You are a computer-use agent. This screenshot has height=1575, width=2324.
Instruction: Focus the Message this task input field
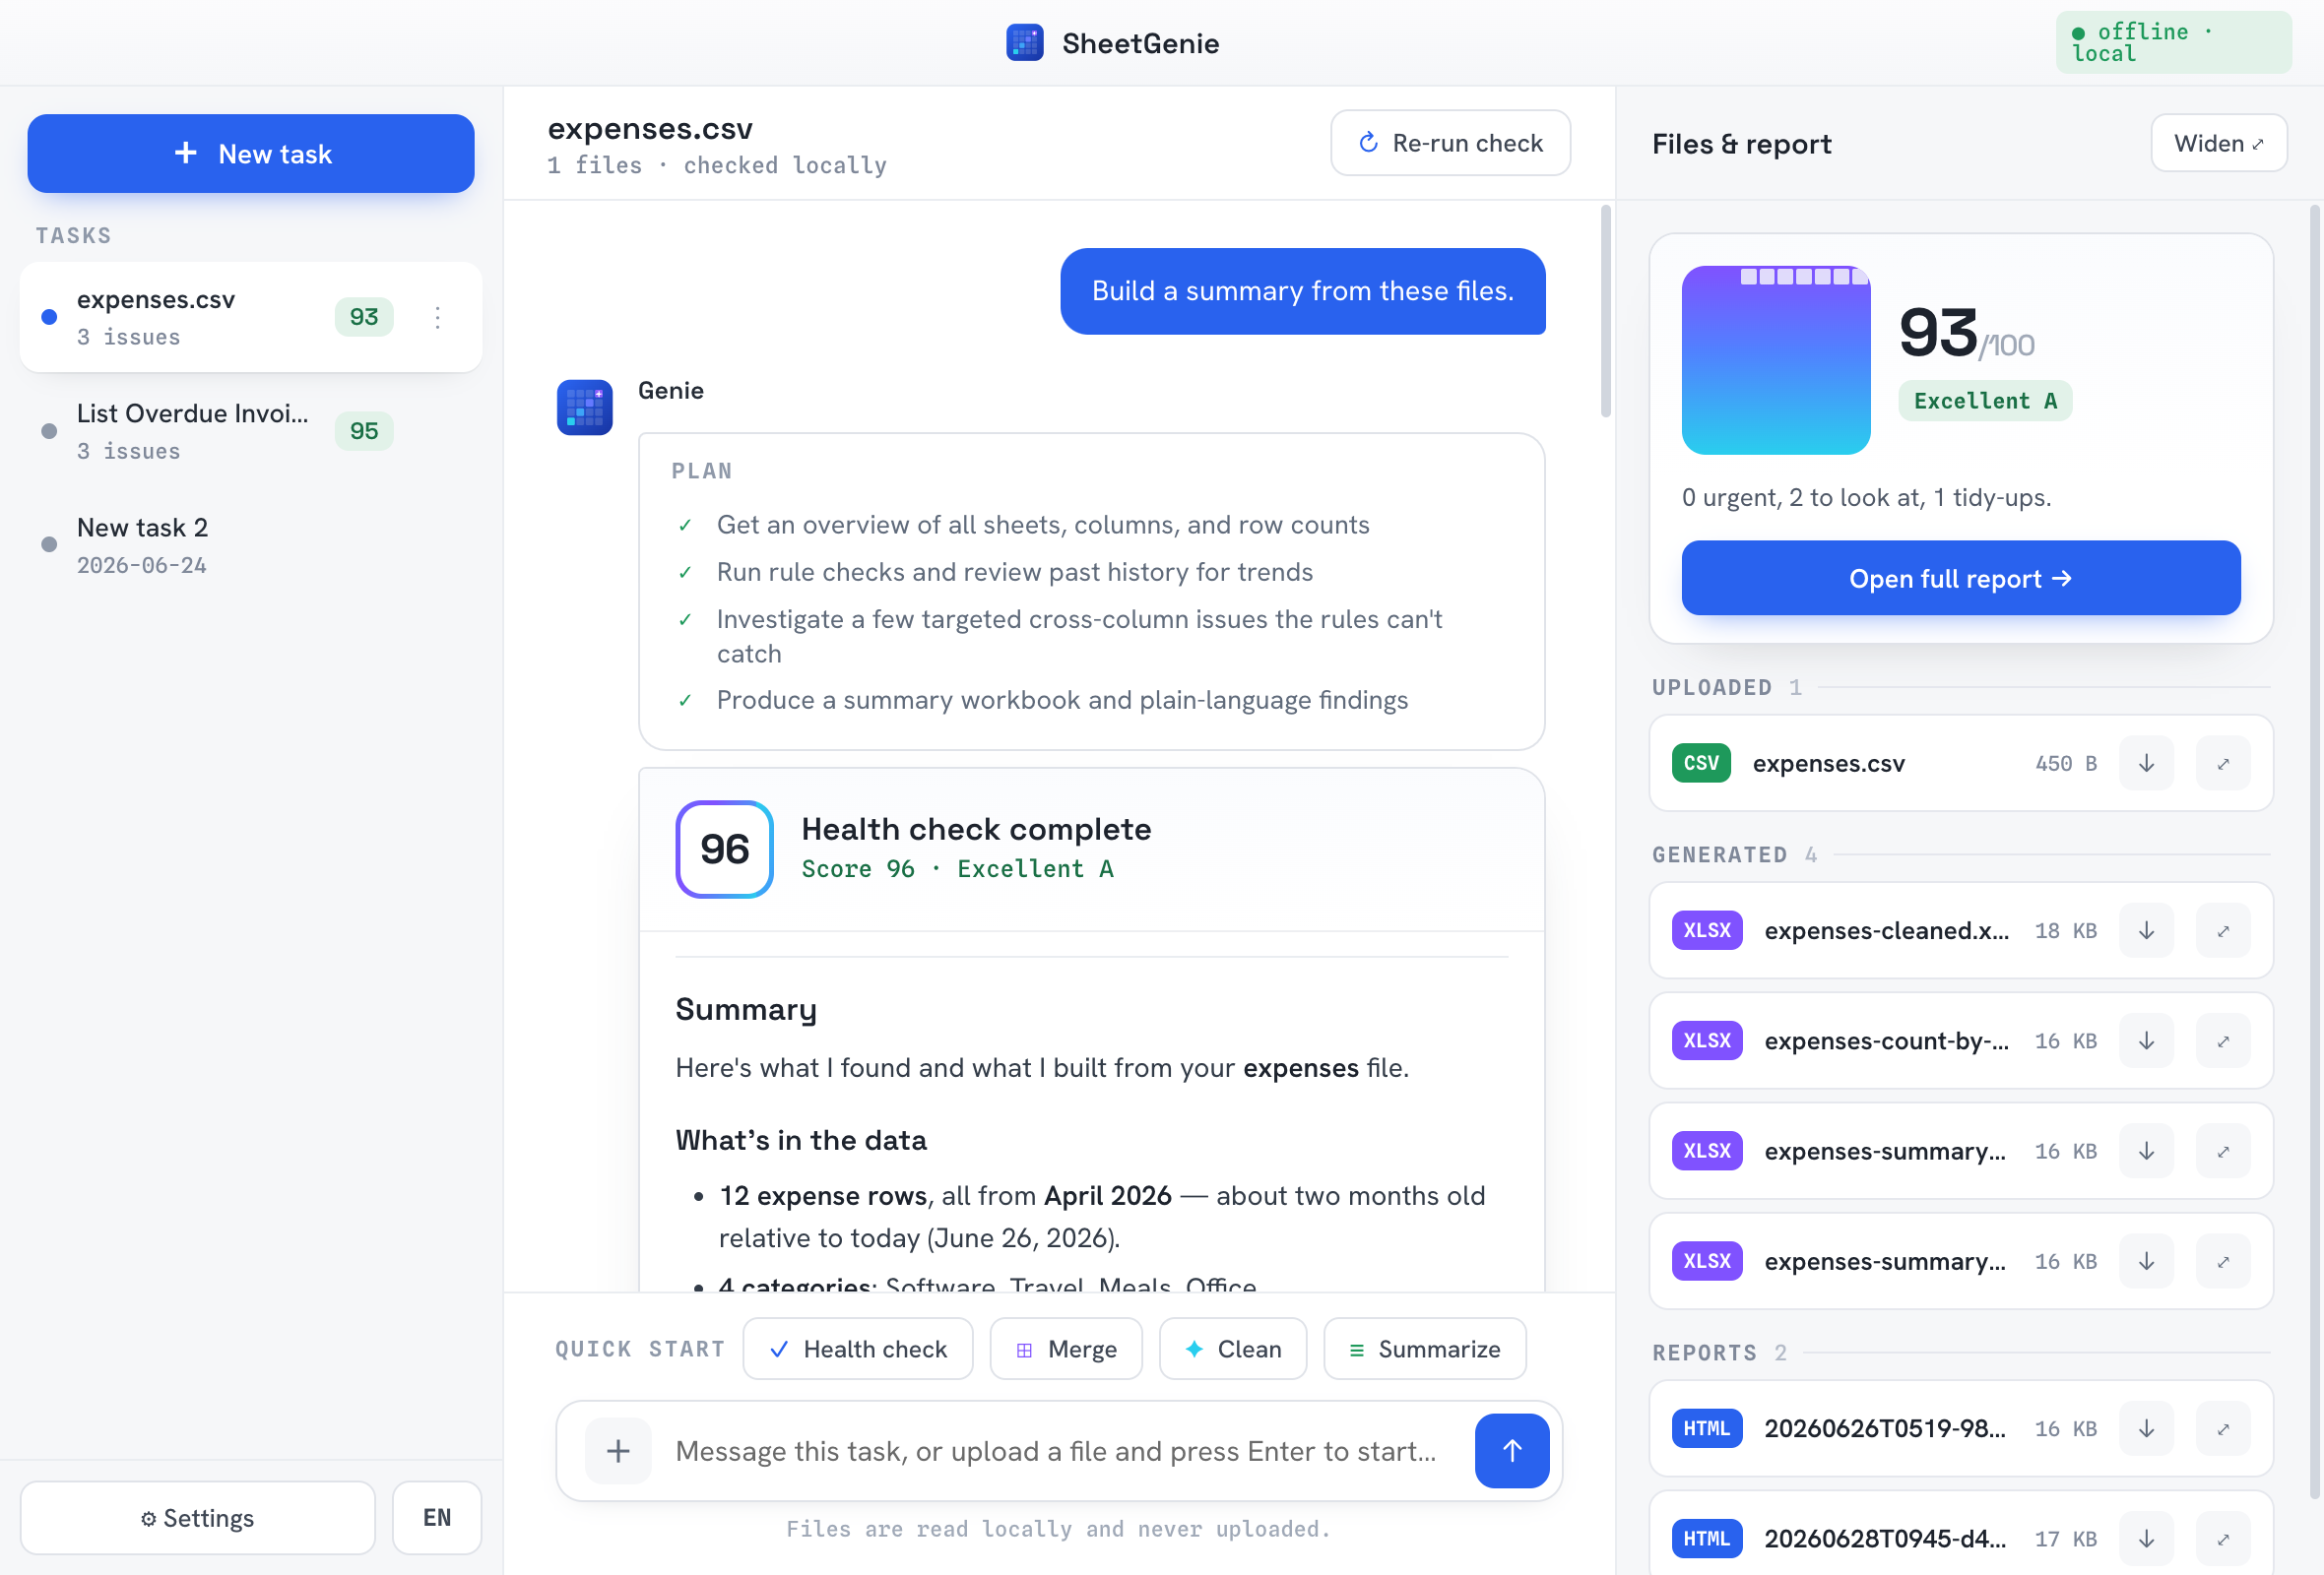(1058, 1450)
